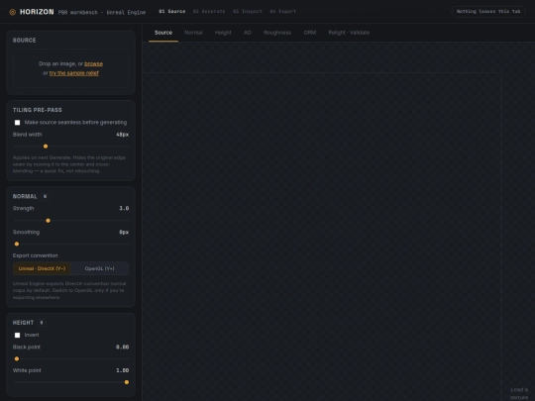Click the Black point value 0.00
This screenshot has width=535, height=401.
point(122,348)
